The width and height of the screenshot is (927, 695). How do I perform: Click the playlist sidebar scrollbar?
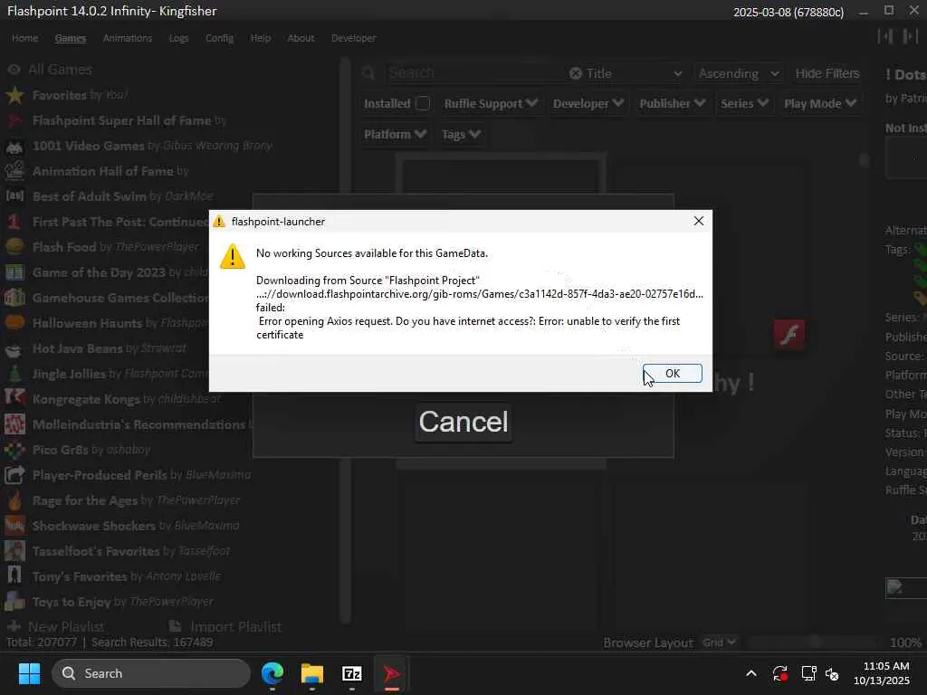[345, 340]
